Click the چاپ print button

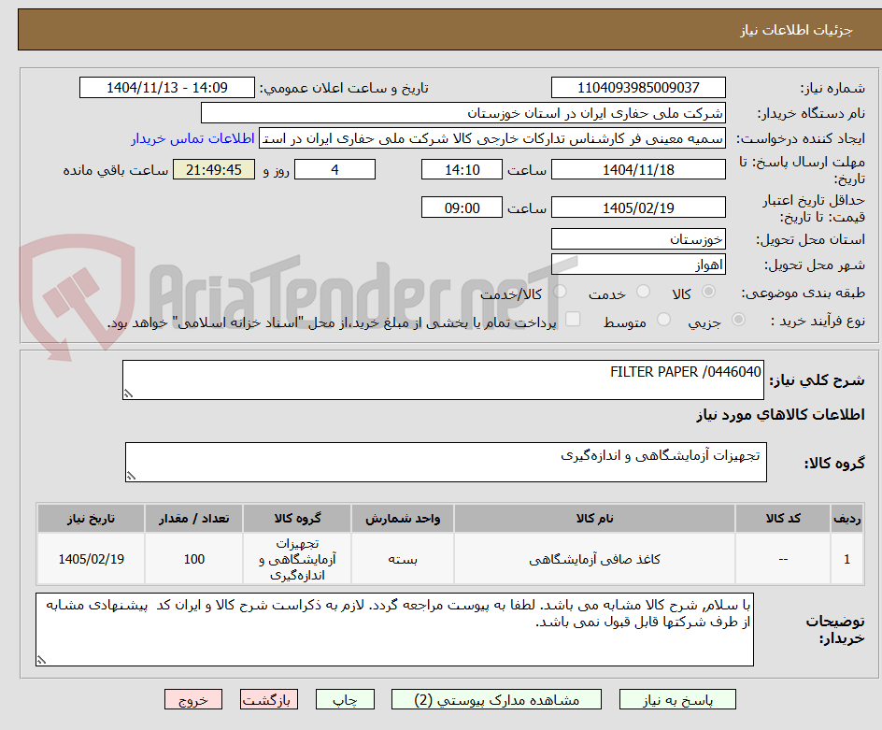coord(345,699)
